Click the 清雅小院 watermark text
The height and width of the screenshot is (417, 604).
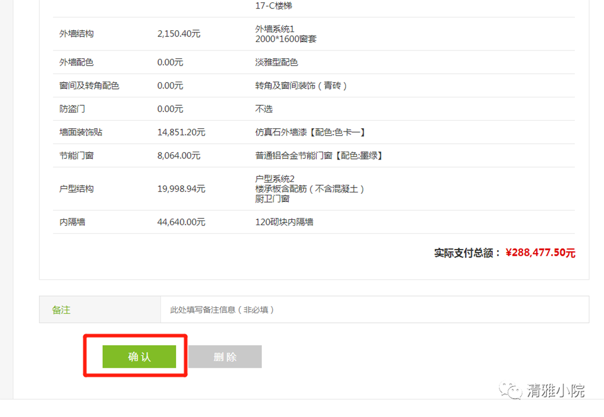[555, 390]
